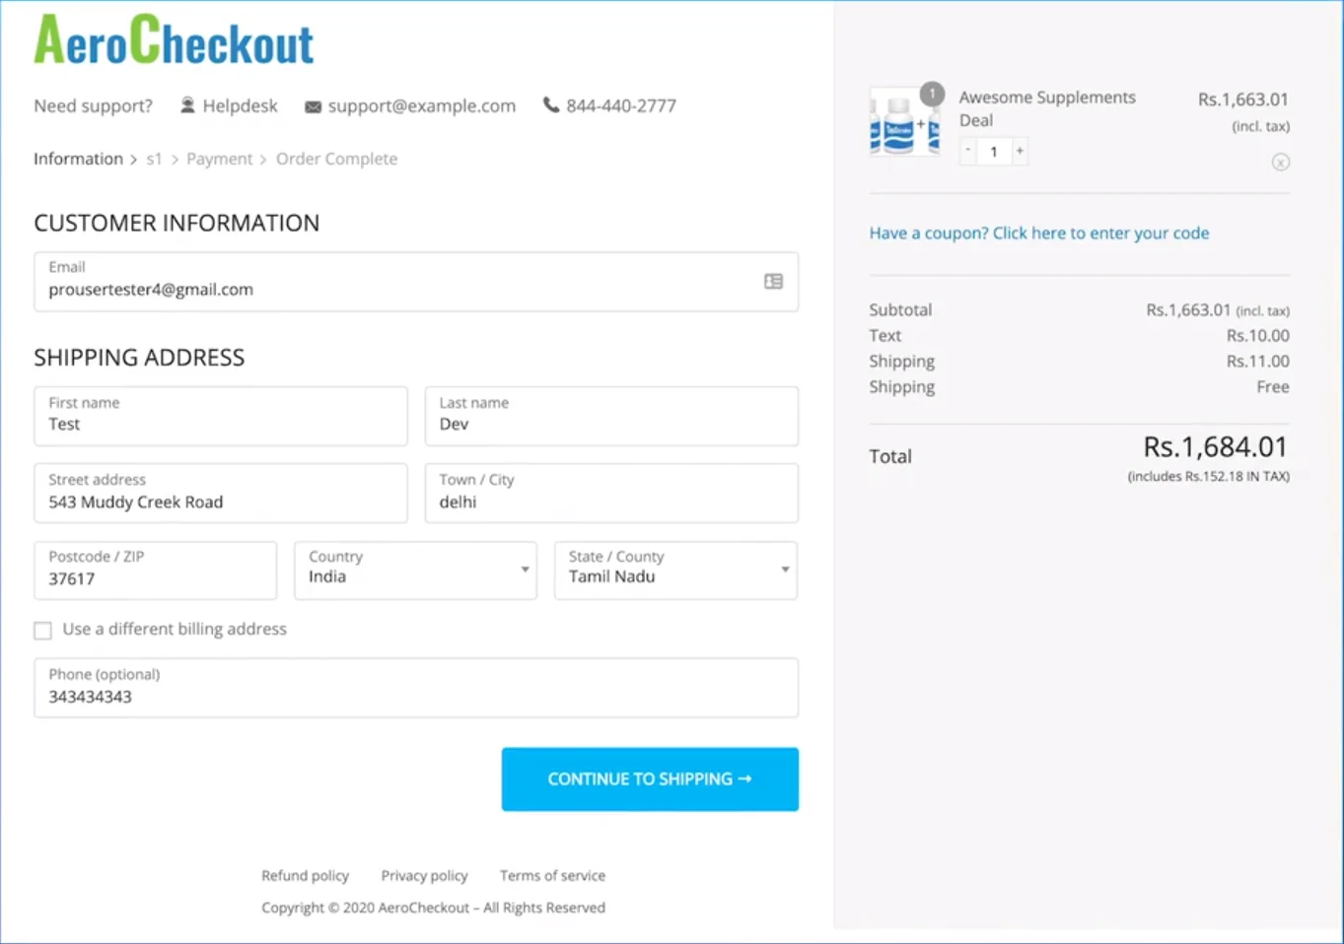Open the Helpdesk link
Screen dimensions: 1344x944
pyautogui.click(x=240, y=105)
